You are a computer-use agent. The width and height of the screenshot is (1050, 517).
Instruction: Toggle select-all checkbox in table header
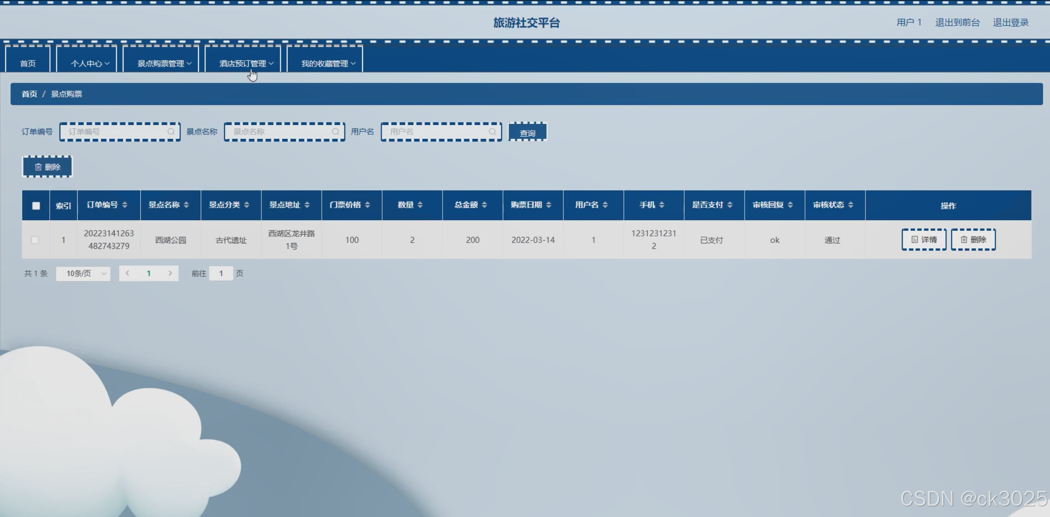point(36,205)
